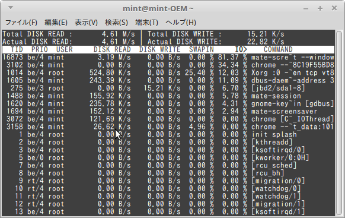Select the gnome-key~in [gdbus] row

click(168, 103)
